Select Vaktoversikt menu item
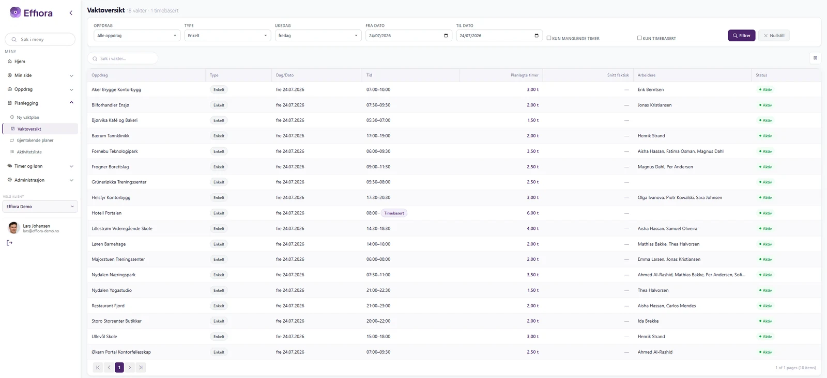 click(x=40, y=129)
